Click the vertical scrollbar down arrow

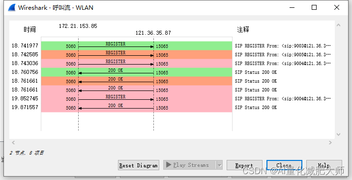click(x=339, y=135)
